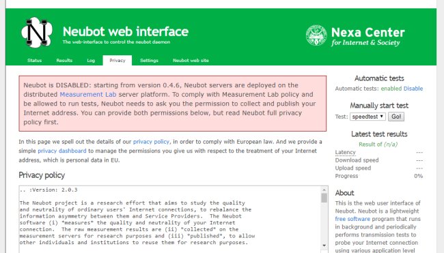Click the green 'enabled' status text
The image size is (444, 253).
coord(391,89)
